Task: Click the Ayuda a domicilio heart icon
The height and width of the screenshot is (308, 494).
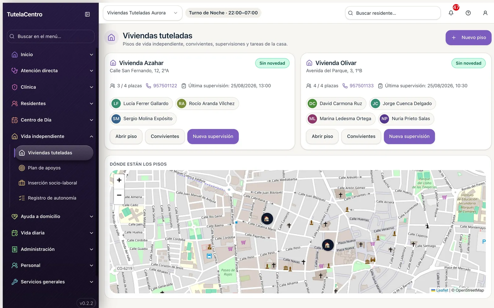Action: pyautogui.click(x=15, y=217)
